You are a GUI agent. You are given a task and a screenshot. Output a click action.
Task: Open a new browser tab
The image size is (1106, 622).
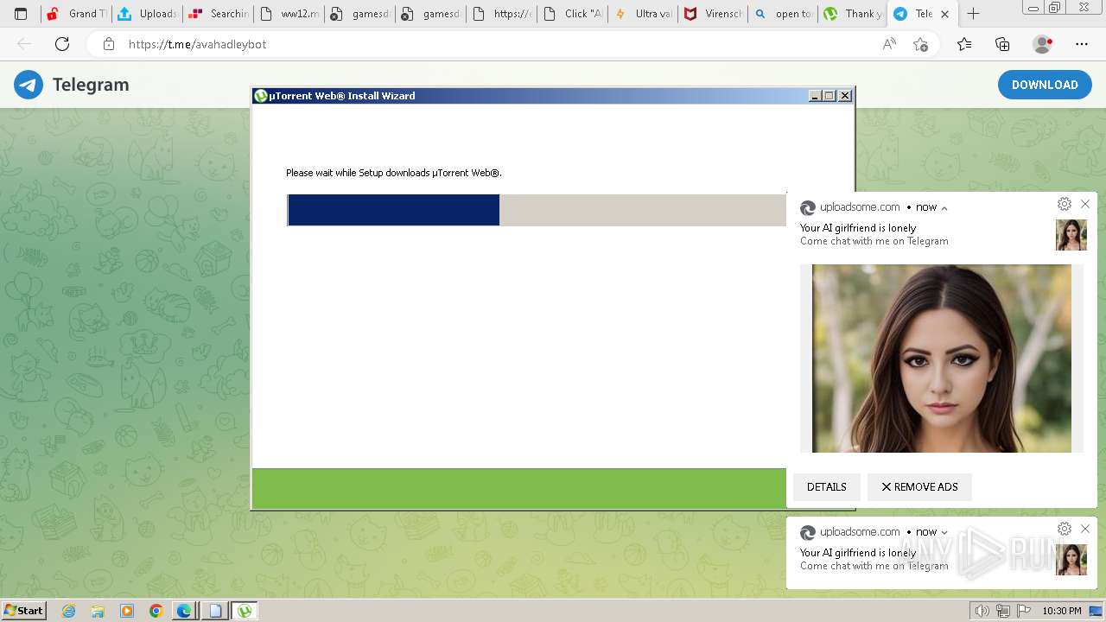tap(973, 14)
